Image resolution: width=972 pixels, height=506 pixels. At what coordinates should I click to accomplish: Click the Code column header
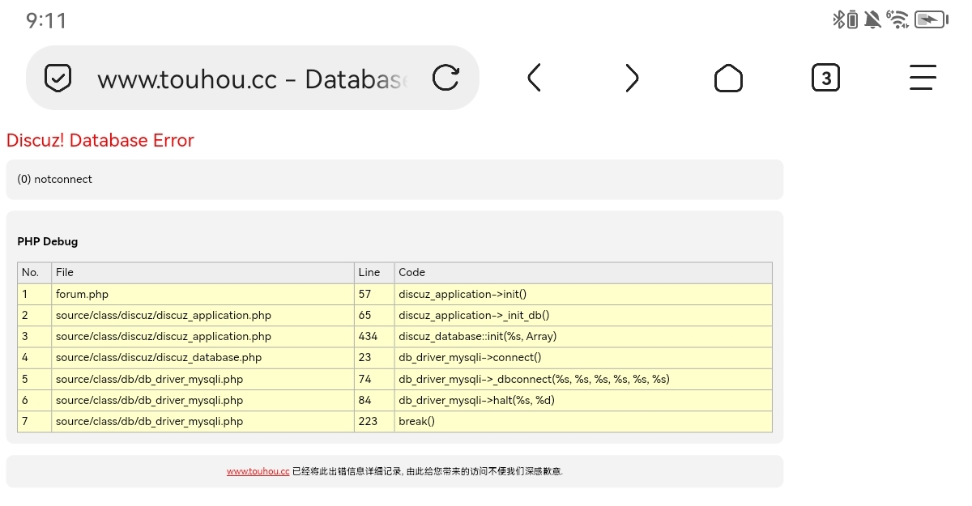[411, 273]
